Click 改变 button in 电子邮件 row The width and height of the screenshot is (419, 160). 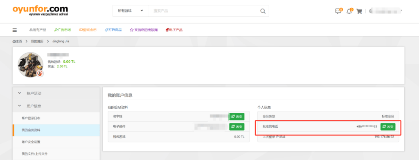click(237, 127)
